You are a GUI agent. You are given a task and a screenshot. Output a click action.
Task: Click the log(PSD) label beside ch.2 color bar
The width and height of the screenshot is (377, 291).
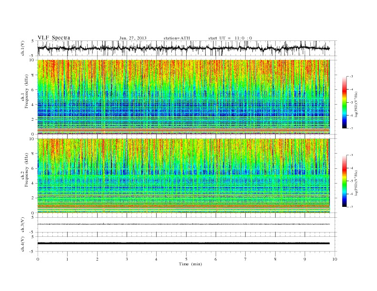point(356,183)
